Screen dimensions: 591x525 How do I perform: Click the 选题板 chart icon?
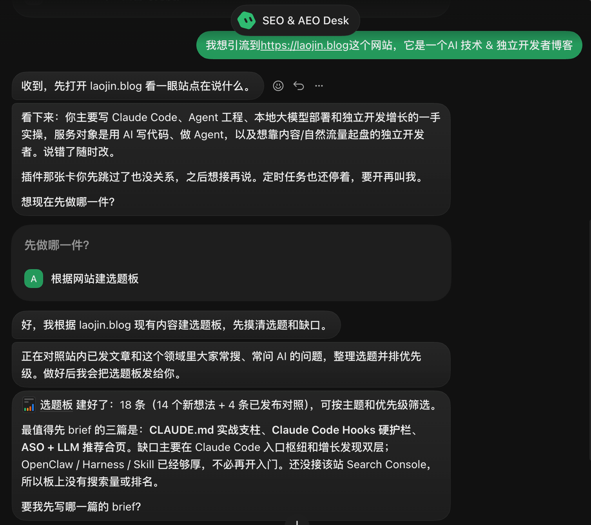coord(29,405)
